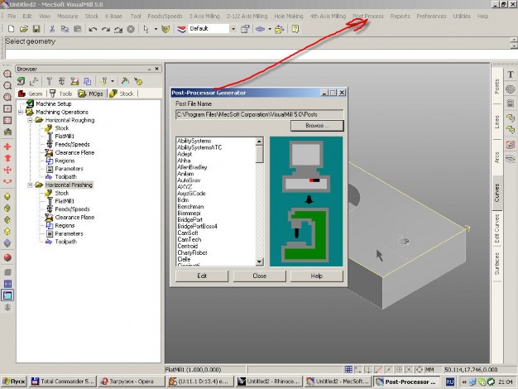518x389 pixels.
Task: Select Machine Setup in browser tree
Action: tap(54, 103)
